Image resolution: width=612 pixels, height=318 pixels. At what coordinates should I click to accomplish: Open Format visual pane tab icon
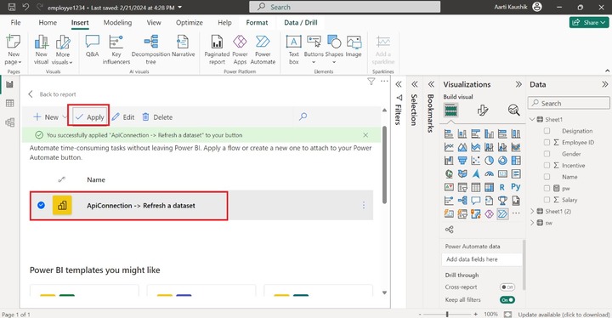[x=483, y=111]
